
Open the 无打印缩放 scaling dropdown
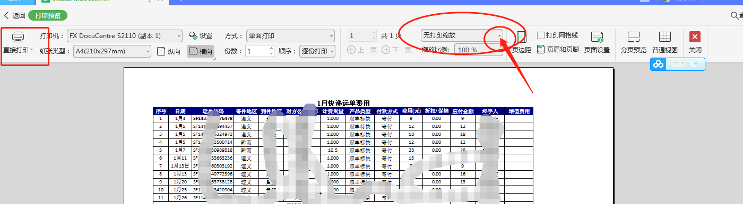(x=462, y=35)
